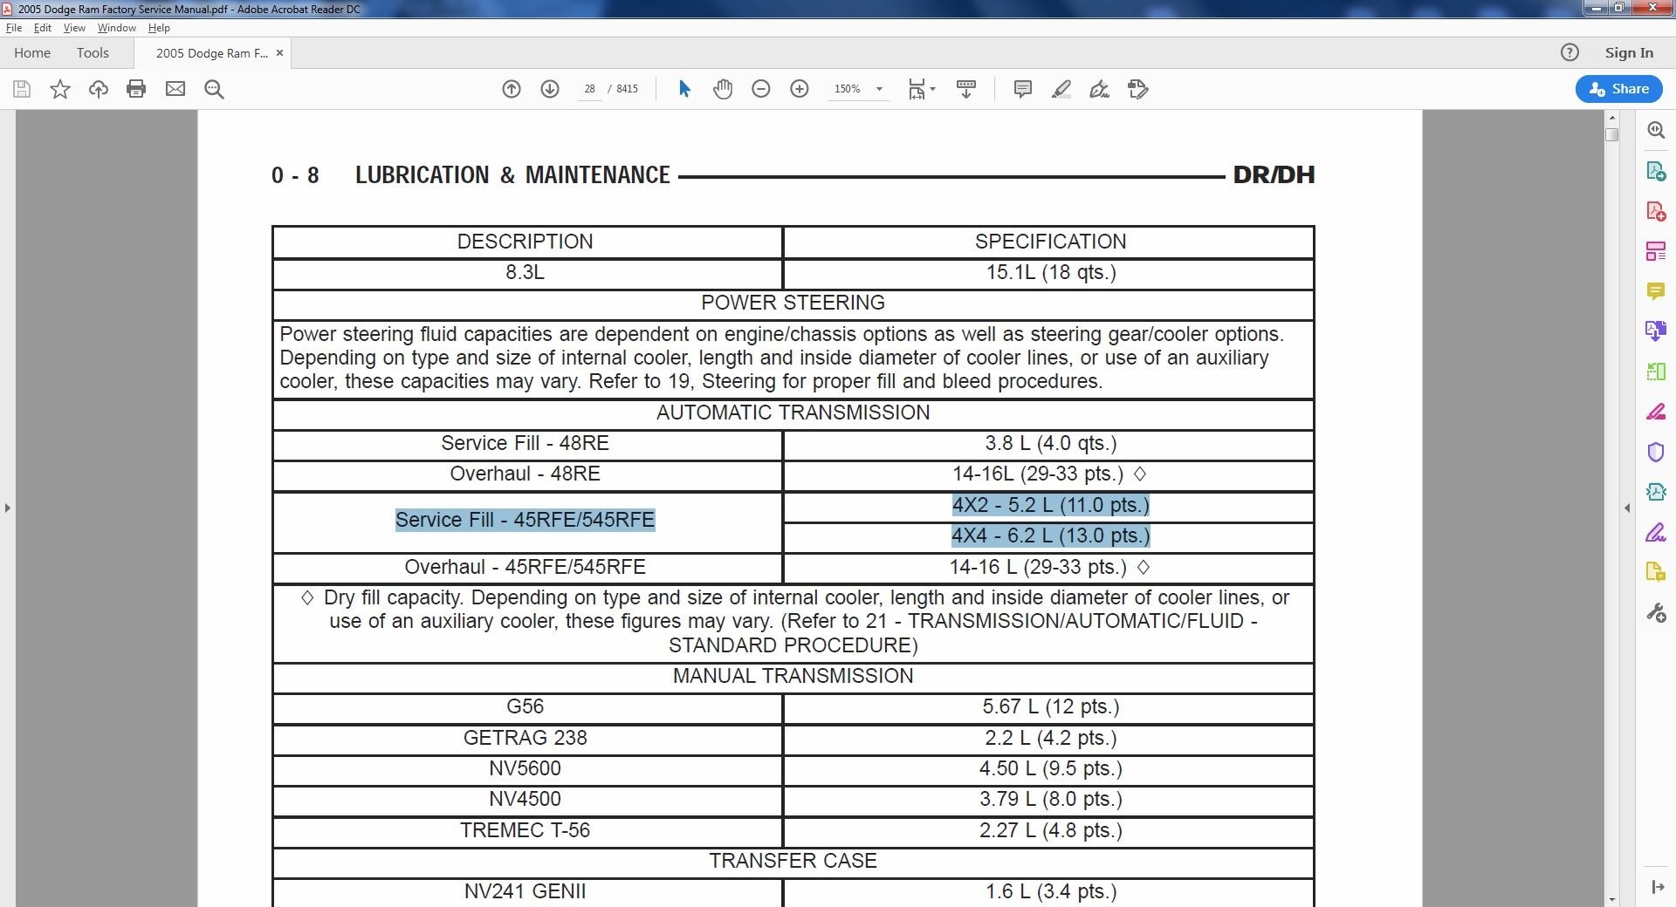Image resolution: width=1676 pixels, height=907 pixels.
Task: Open the Window menu
Action: [x=117, y=28]
